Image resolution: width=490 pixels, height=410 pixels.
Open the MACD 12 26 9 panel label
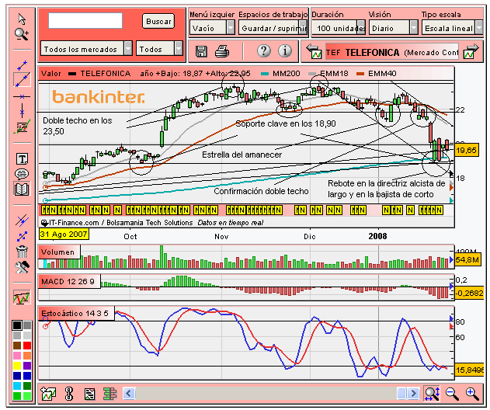pos(69,281)
